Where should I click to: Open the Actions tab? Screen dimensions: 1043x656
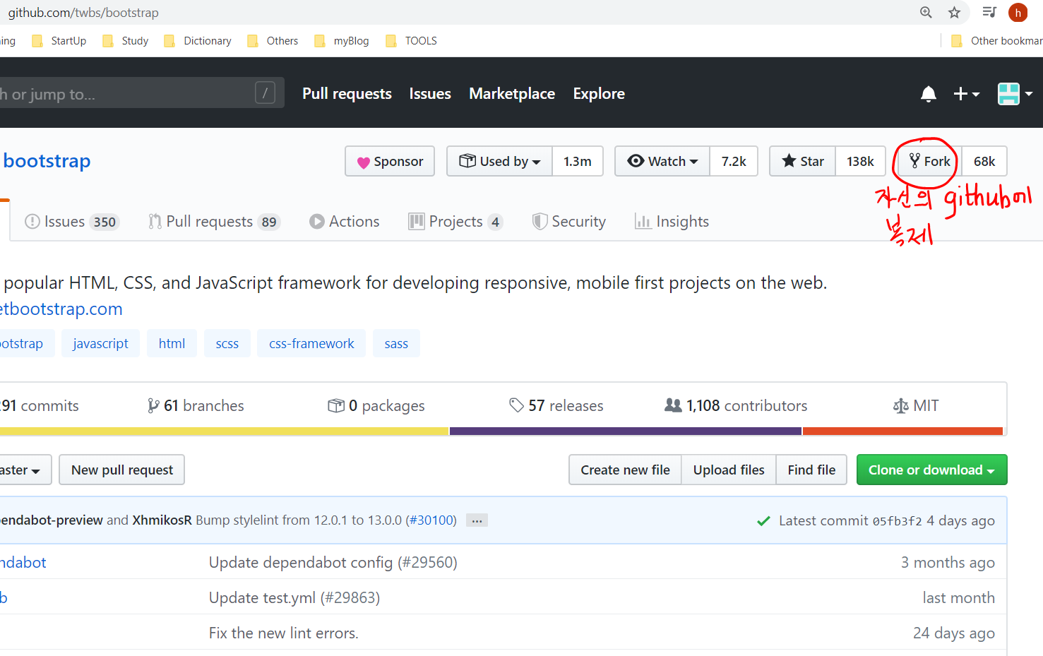(x=345, y=222)
